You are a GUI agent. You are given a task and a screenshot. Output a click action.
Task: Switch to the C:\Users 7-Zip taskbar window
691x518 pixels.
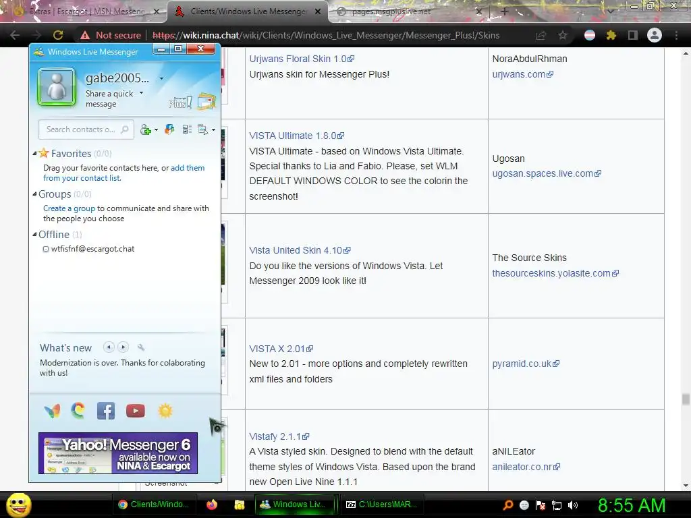click(x=382, y=505)
